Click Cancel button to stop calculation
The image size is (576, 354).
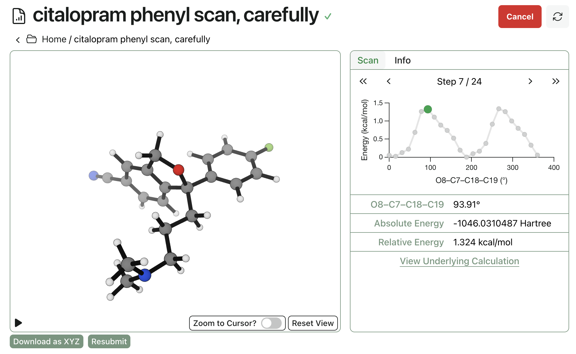[x=519, y=16]
